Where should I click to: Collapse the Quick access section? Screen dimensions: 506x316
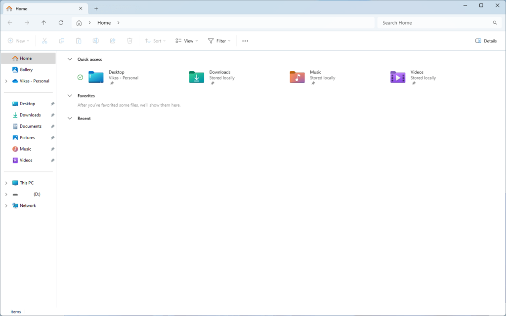(x=70, y=59)
